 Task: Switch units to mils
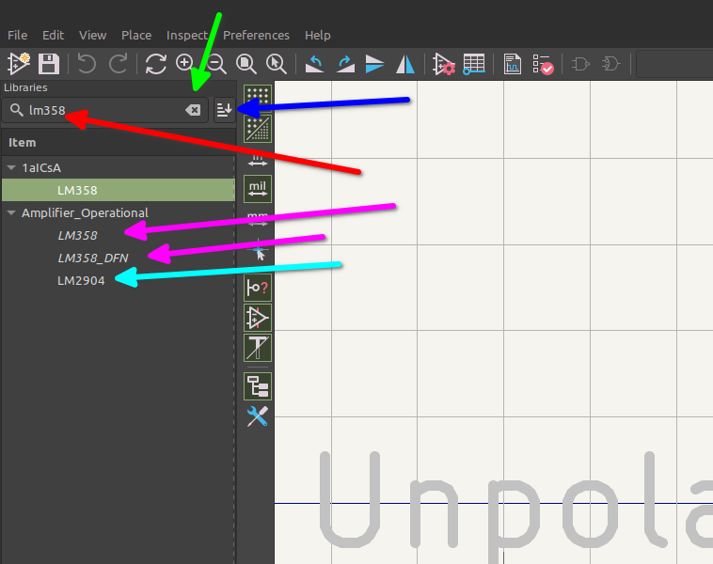point(258,189)
